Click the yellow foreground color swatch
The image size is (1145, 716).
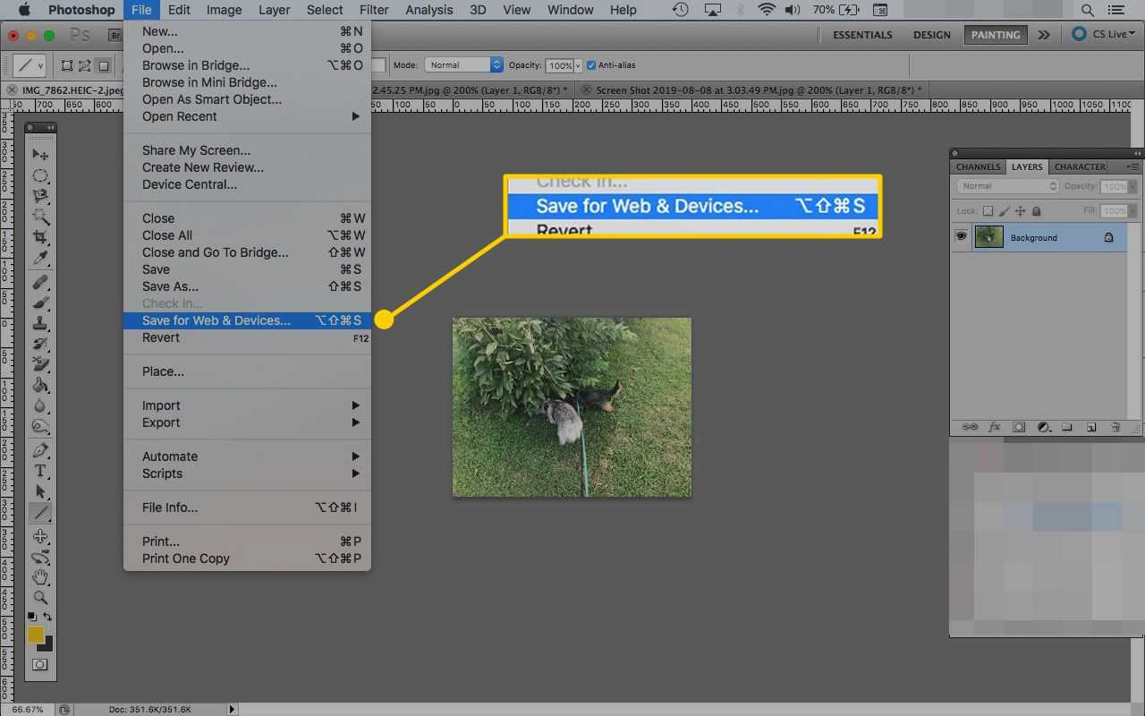click(x=35, y=635)
